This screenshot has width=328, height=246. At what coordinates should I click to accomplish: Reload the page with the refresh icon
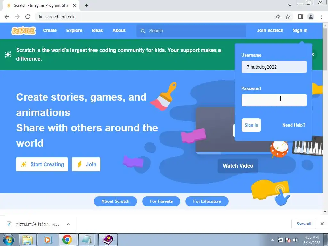tap(28, 17)
